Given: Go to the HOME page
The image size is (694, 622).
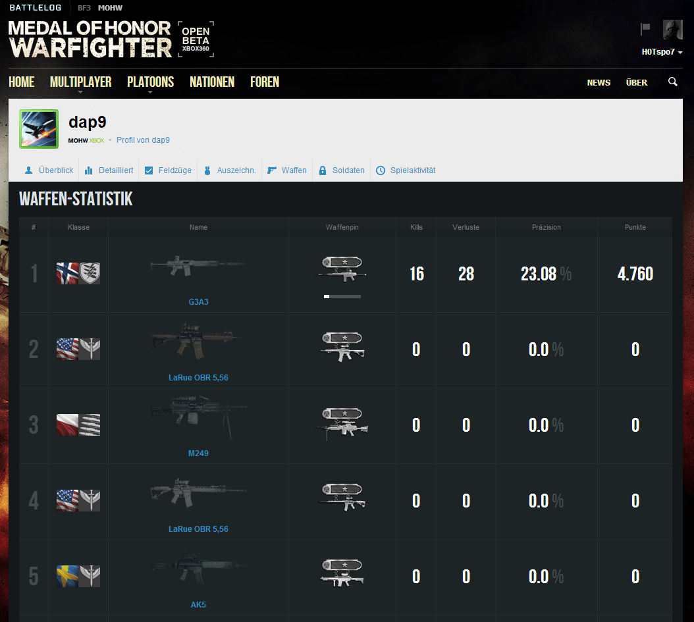Looking at the screenshot, I should click(x=21, y=82).
